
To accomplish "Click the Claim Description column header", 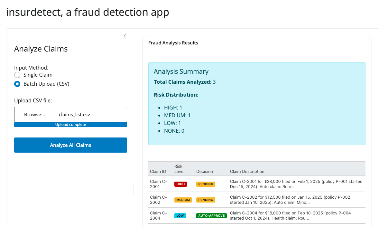I will [247, 172].
